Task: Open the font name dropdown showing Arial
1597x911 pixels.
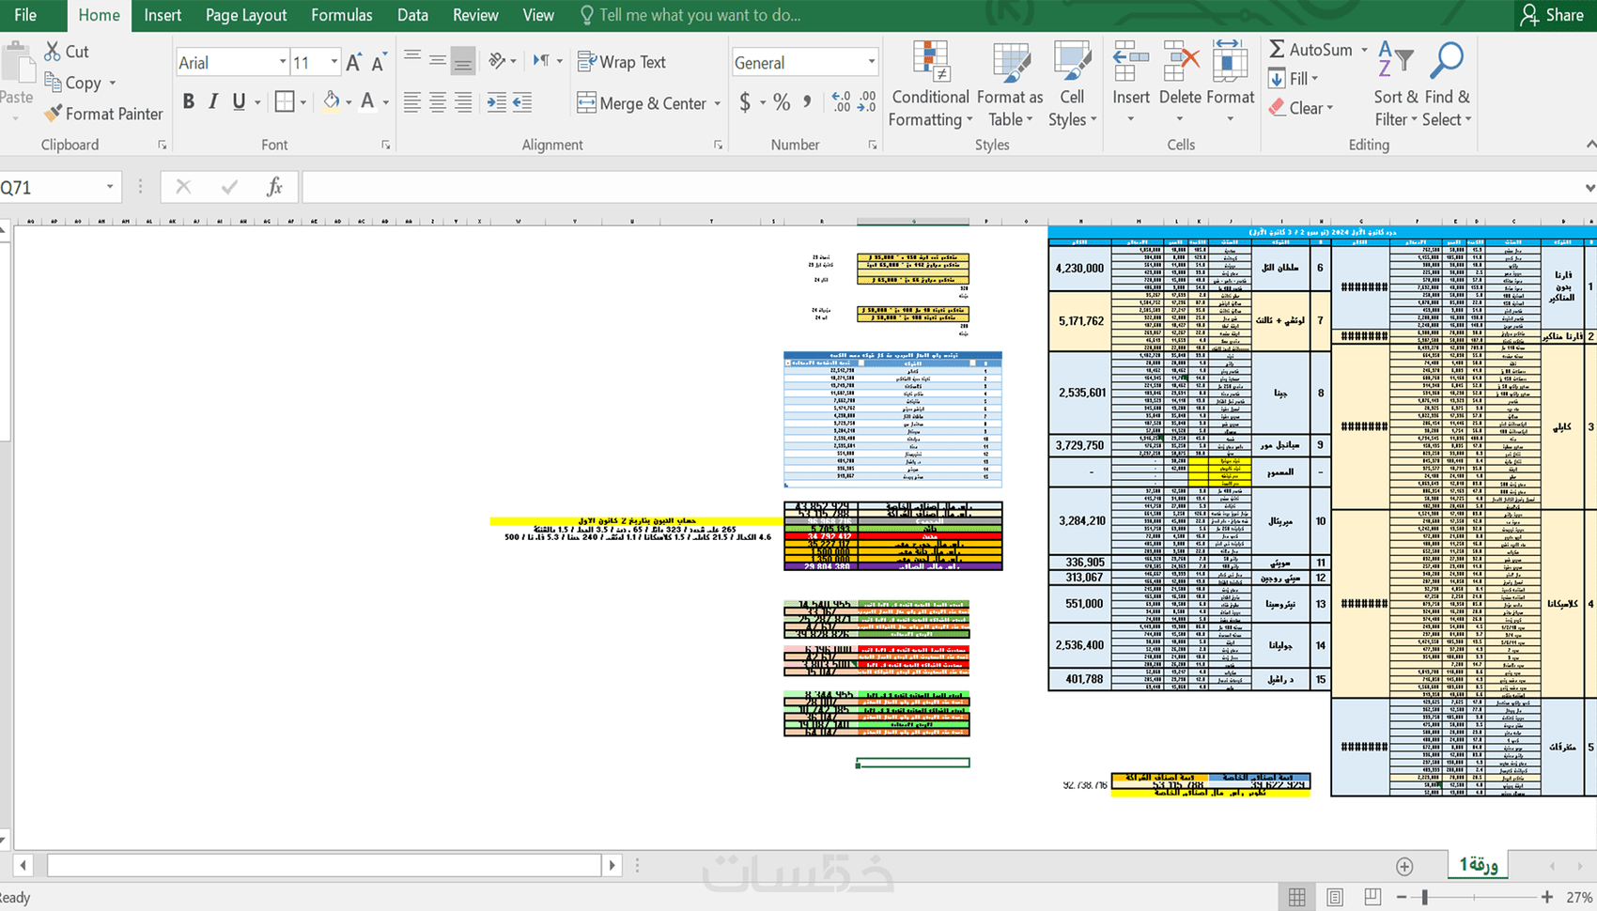Action: (282, 63)
